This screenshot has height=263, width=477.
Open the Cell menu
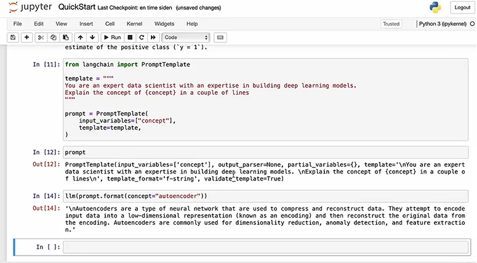[110, 23]
